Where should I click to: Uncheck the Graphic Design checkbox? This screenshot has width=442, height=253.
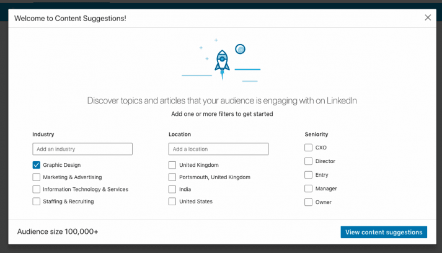(x=37, y=165)
